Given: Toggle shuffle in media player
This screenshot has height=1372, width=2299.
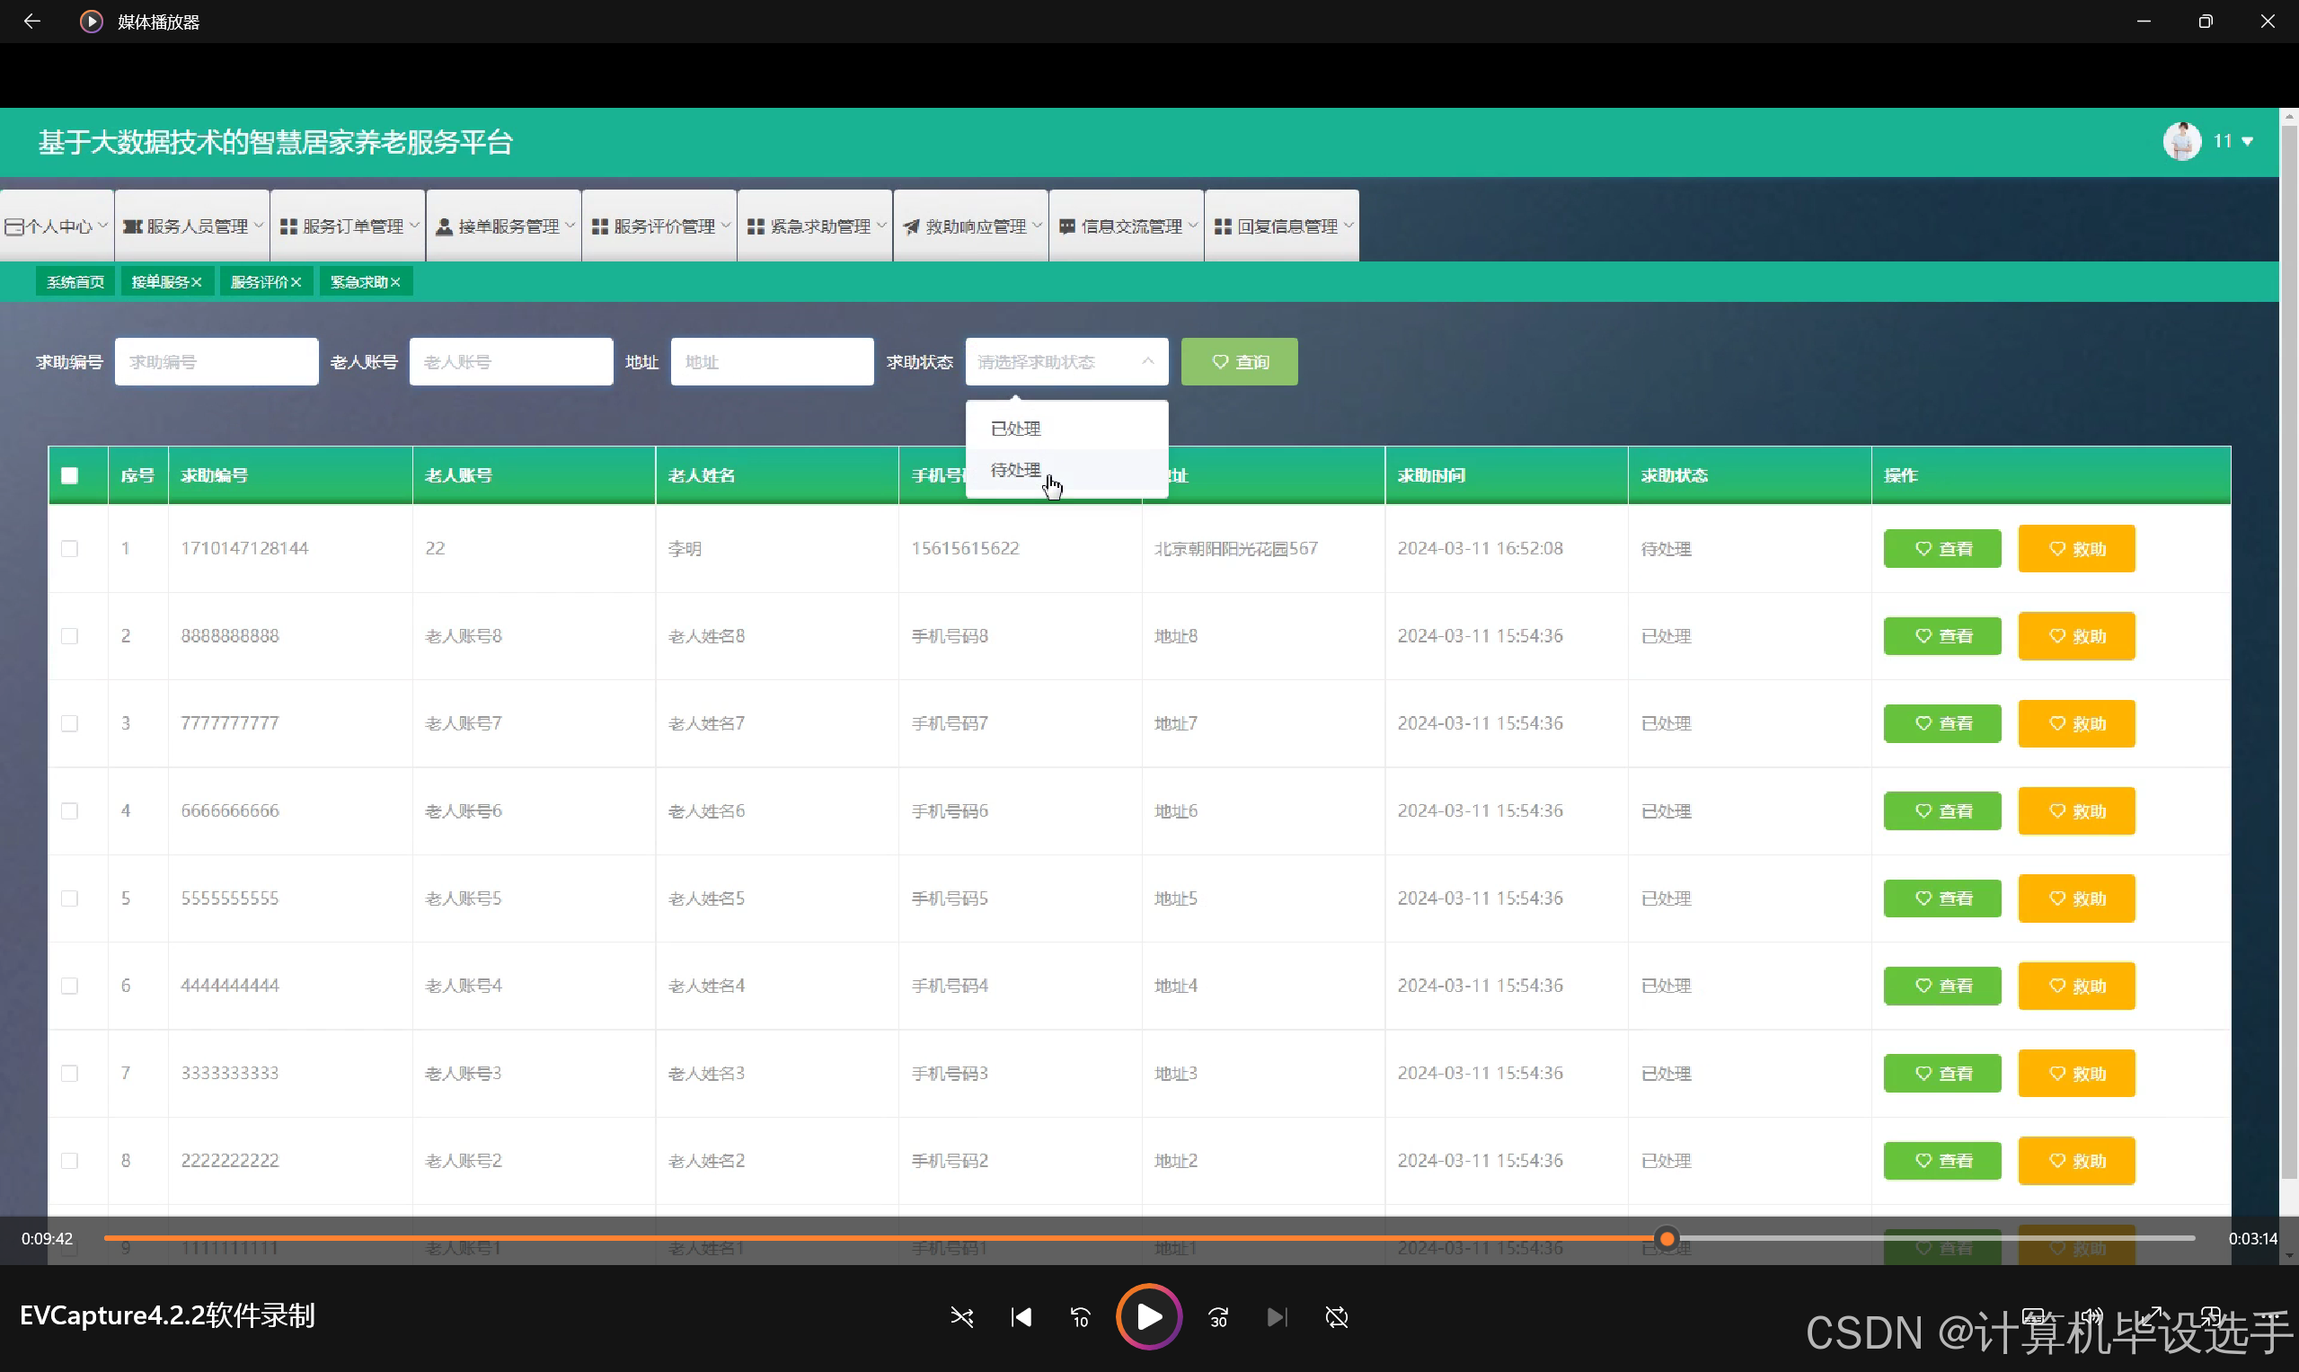Looking at the screenshot, I should click(961, 1317).
